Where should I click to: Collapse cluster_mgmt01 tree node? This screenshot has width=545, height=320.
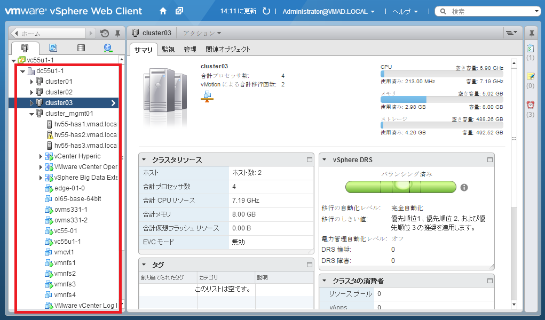(31, 114)
